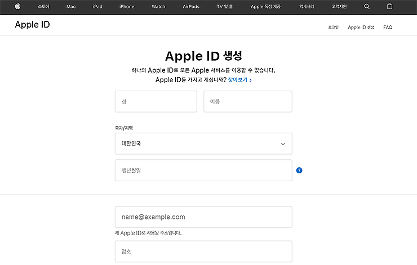The height and width of the screenshot is (265, 417).
Task: Click the 국가/지역 label text
Action: pos(123,128)
